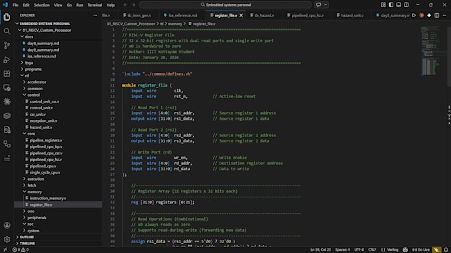The height and width of the screenshot is (253, 451).
Task: Open day8_summary.md in docs
Action: (43, 43)
